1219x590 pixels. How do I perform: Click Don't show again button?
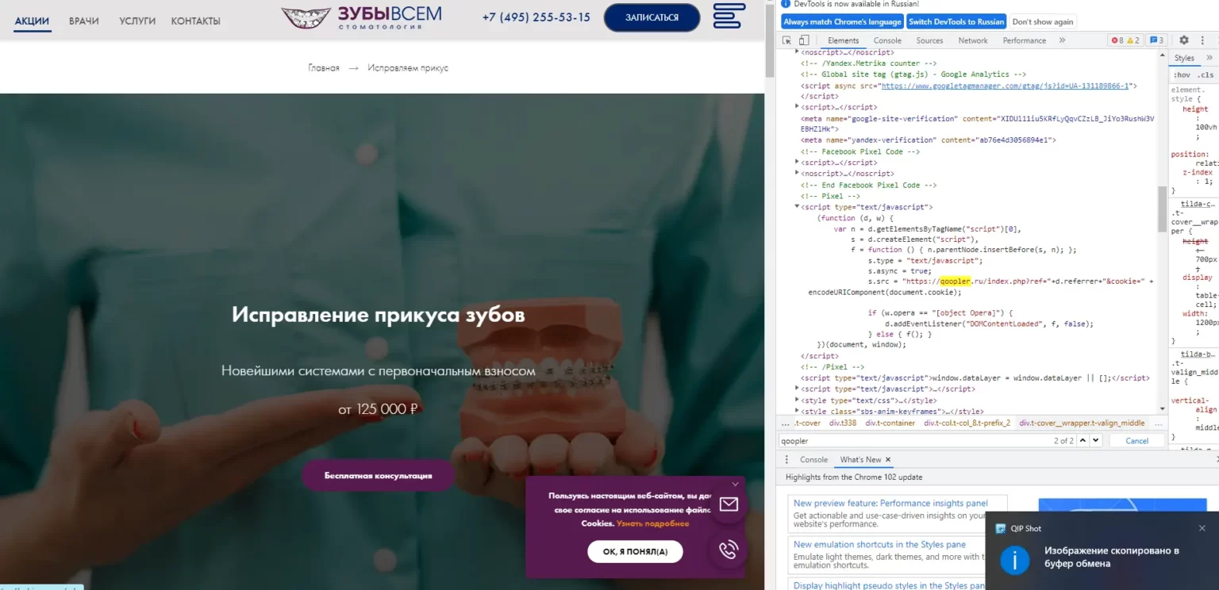1043,21
